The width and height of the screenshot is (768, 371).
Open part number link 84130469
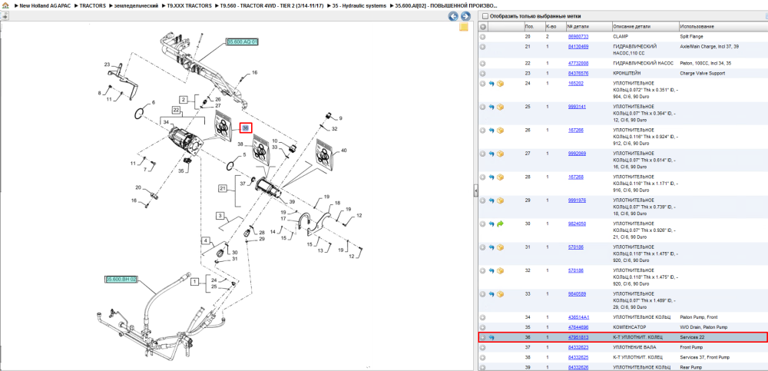pos(578,47)
